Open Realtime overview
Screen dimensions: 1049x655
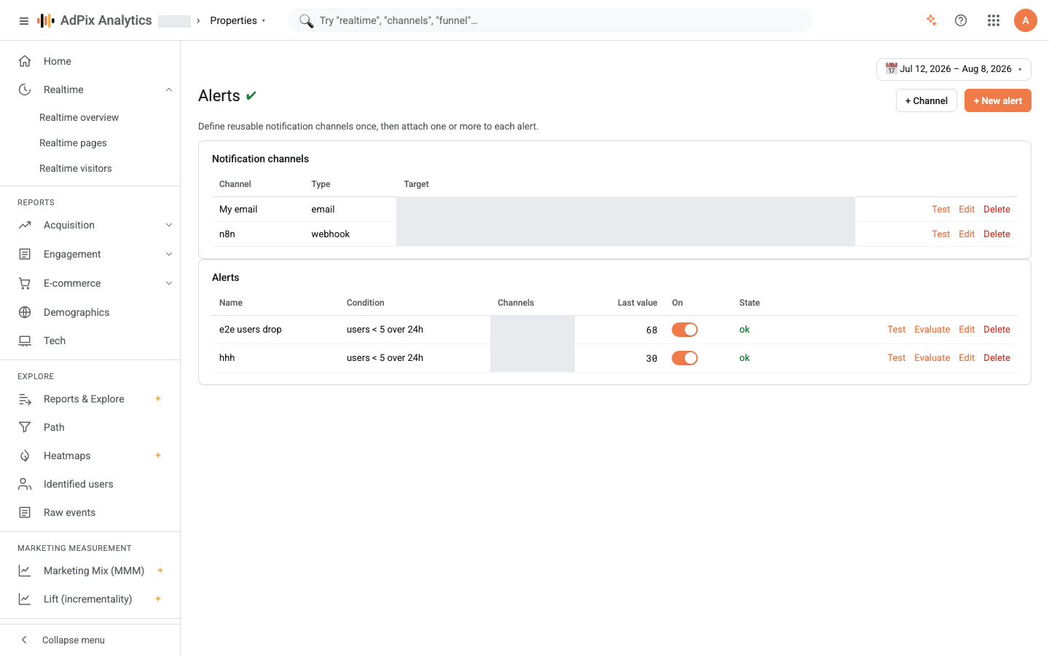(x=79, y=117)
